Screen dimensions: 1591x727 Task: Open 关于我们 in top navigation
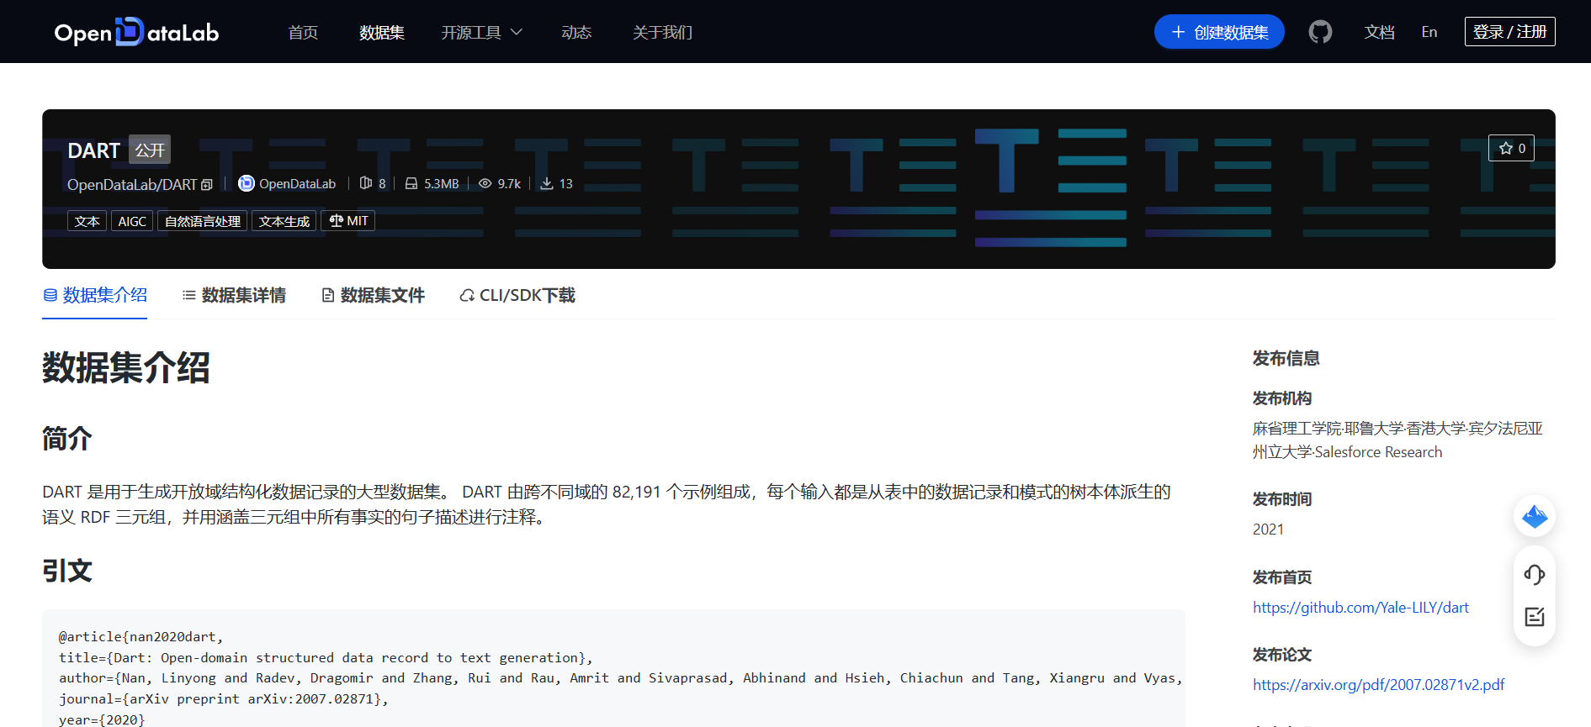point(662,32)
